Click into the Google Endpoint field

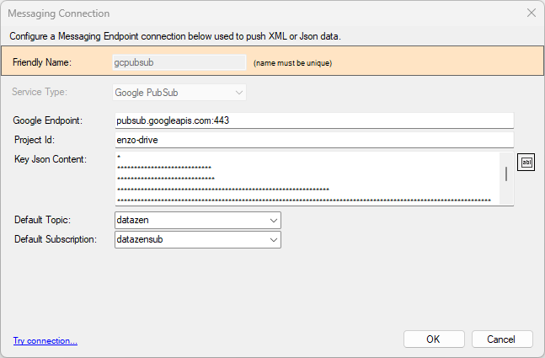(314, 120)
